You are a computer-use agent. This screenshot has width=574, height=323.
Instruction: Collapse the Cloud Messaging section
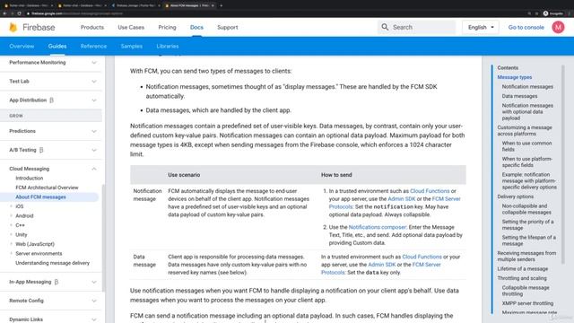tap(94, 169)
